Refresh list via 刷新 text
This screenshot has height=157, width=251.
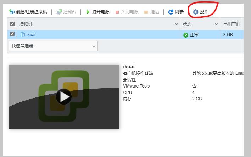179,12
